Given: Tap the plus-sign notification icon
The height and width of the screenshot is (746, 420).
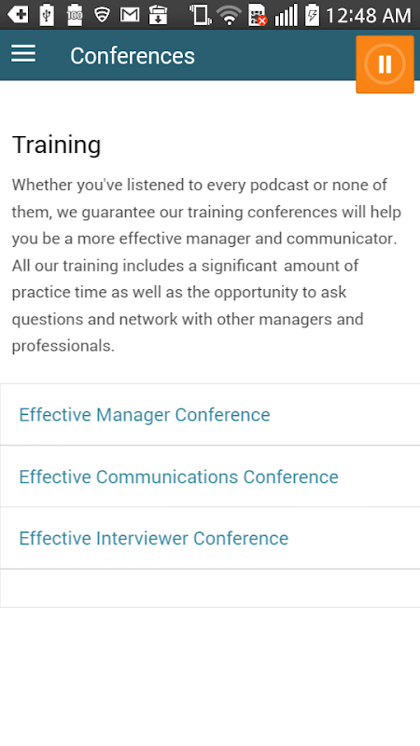Looking at the screenshot, I should (18, 15).
